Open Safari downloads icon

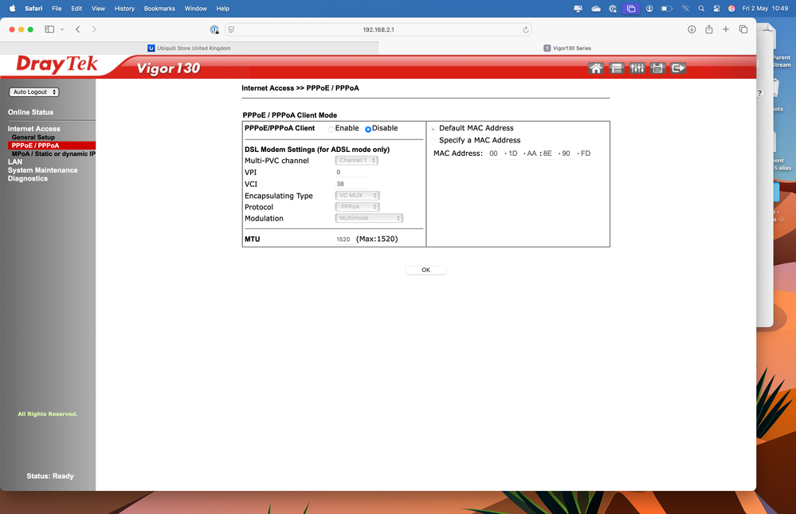(692, 29)
